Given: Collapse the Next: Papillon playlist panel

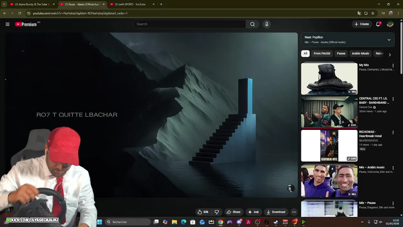Looking at the screenshot, I should 389,40.
